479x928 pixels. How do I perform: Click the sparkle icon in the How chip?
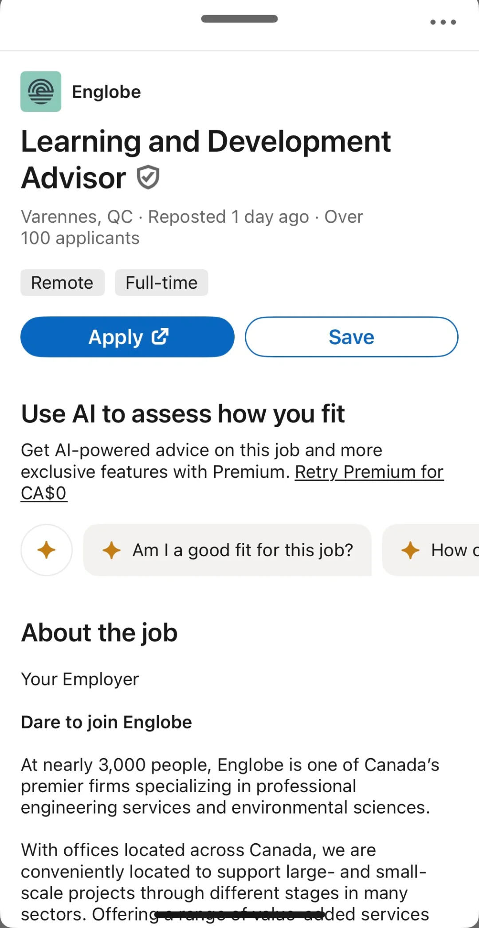coord(410,551)
